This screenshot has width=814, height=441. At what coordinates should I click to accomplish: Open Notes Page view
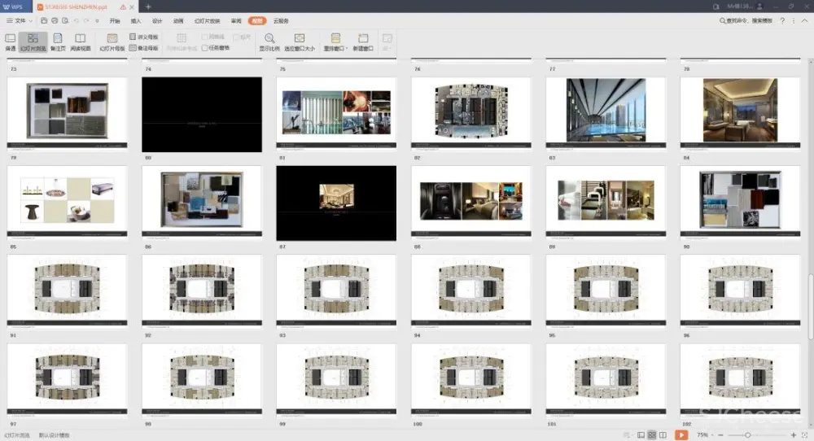pos(58,41)
